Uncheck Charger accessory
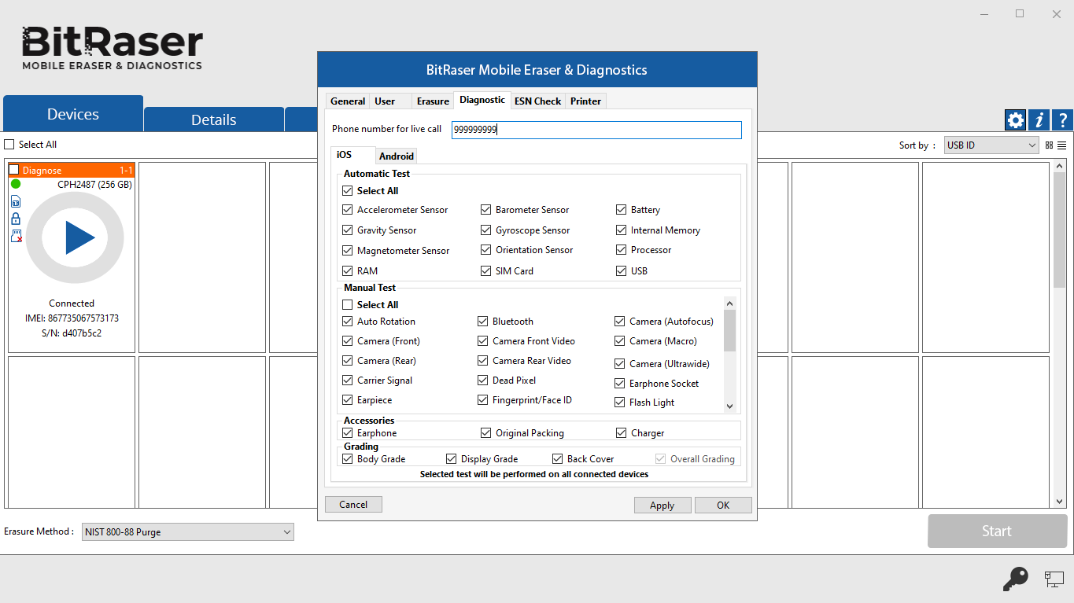Viewport: 1074px width, 603px height. pyautogui.click(x=622, y=433)
